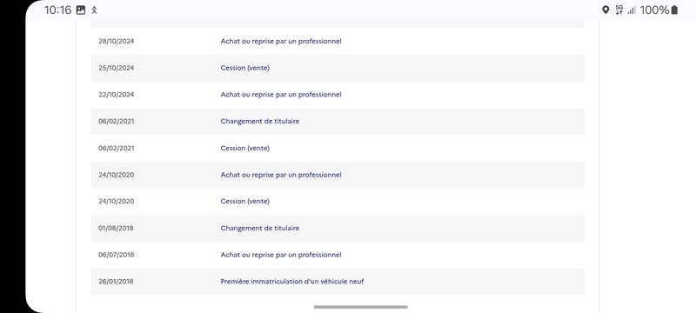Tap the signal strength bars icon
This screenshot has width=696, height=313.
(632, 10)
